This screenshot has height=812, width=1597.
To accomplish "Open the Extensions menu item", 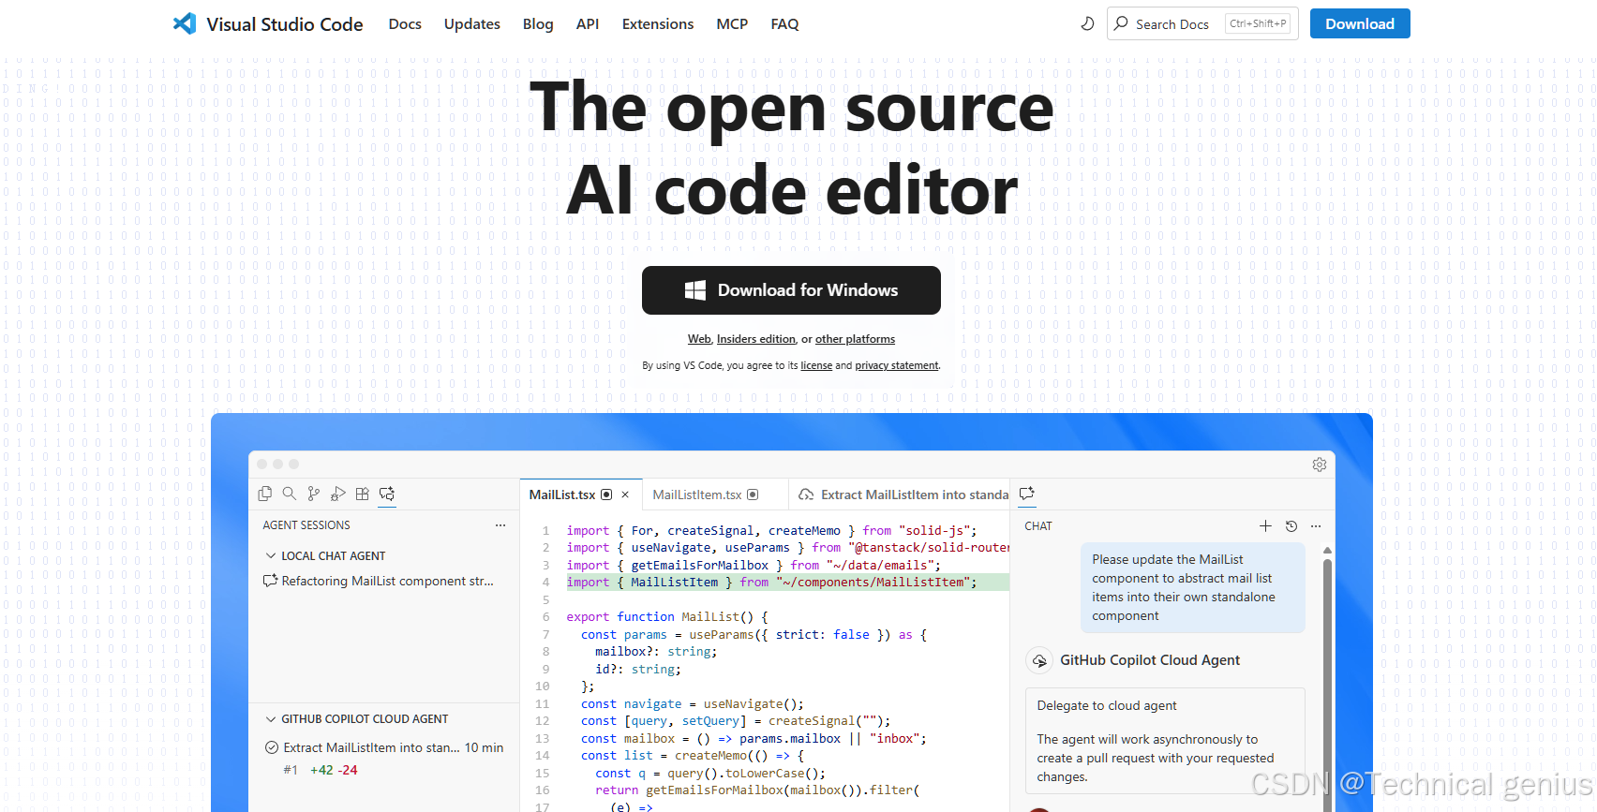I will (x=658, y=24).
